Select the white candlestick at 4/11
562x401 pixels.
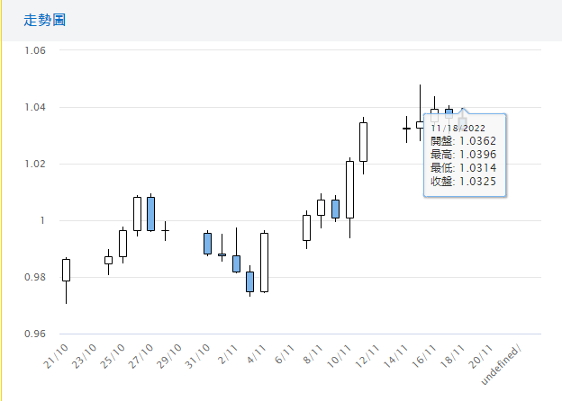[264, 263]
